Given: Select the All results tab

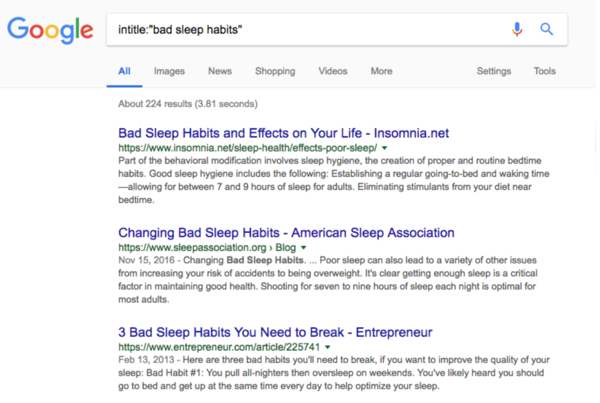Looking at the screenshot, I should pos(124,71).
